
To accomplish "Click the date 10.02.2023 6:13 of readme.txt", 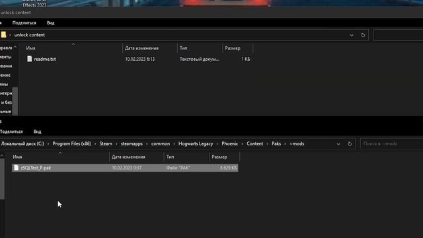I will [139, 59].
